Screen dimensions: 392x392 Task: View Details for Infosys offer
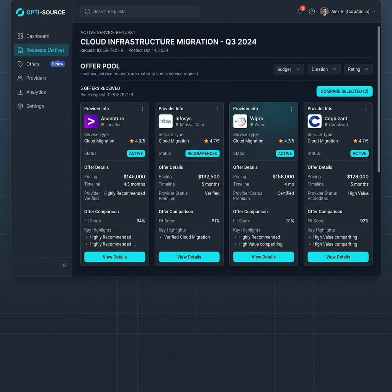pos(189,257)
